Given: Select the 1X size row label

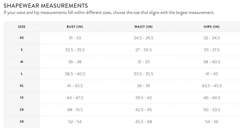Looking at the screenshot, I should point(22,98).
